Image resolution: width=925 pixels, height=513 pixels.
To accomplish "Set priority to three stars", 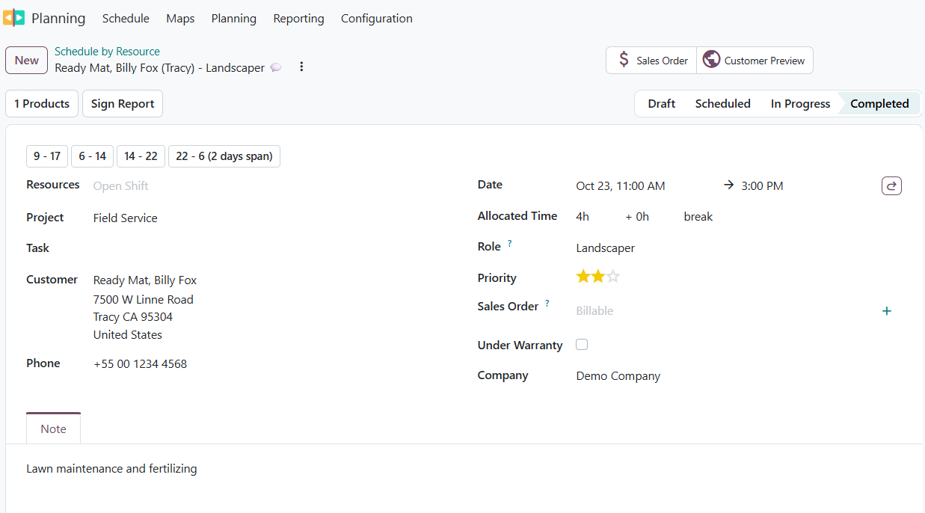I will click(613, 277).
